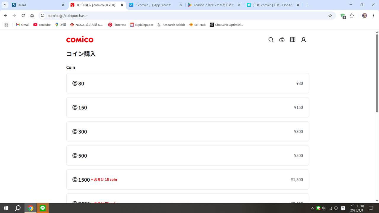Select the 80 coin package
379x213 pixels.
tap(187, 83)
